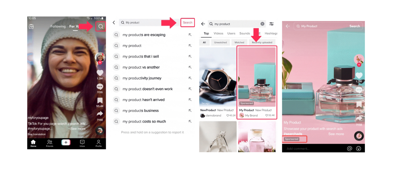Switch to the Videos results tab
The height and width of the screenshot is (191, 393).
(218, 33)
